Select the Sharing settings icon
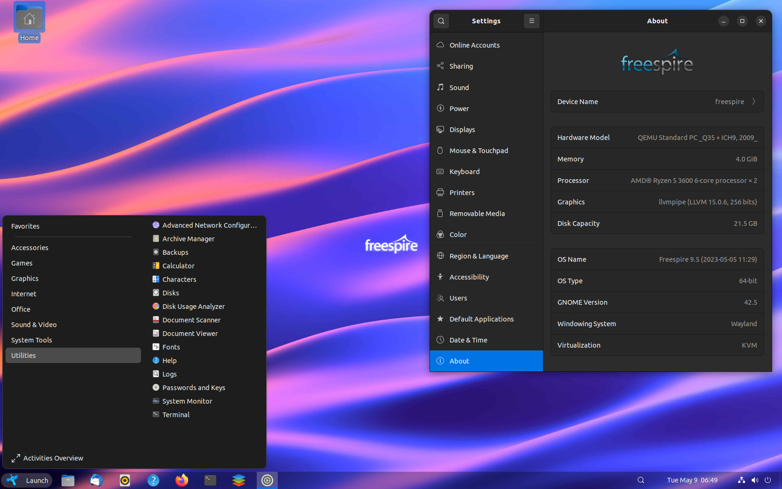The height and width of the screenshot is (489, 782). [x=440, y=66]
